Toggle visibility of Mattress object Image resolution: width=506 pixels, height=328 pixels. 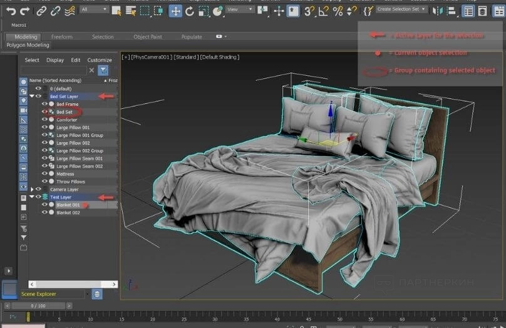point(44,174)
